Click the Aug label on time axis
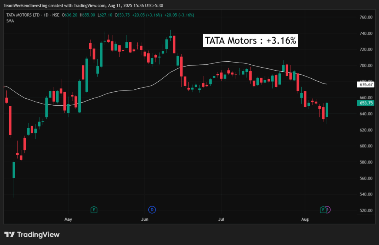Screen dimensions: 379x245 305,219
